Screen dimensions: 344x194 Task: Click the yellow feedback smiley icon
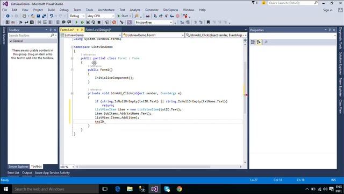tap(264, 3)
